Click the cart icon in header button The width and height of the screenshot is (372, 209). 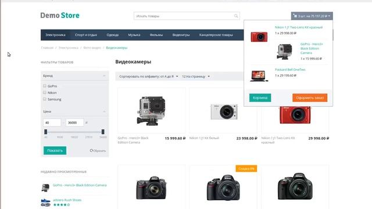(295, 16)
